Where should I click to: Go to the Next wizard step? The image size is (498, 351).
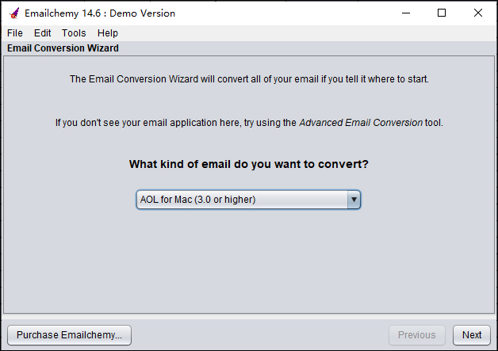coord(472,335)
